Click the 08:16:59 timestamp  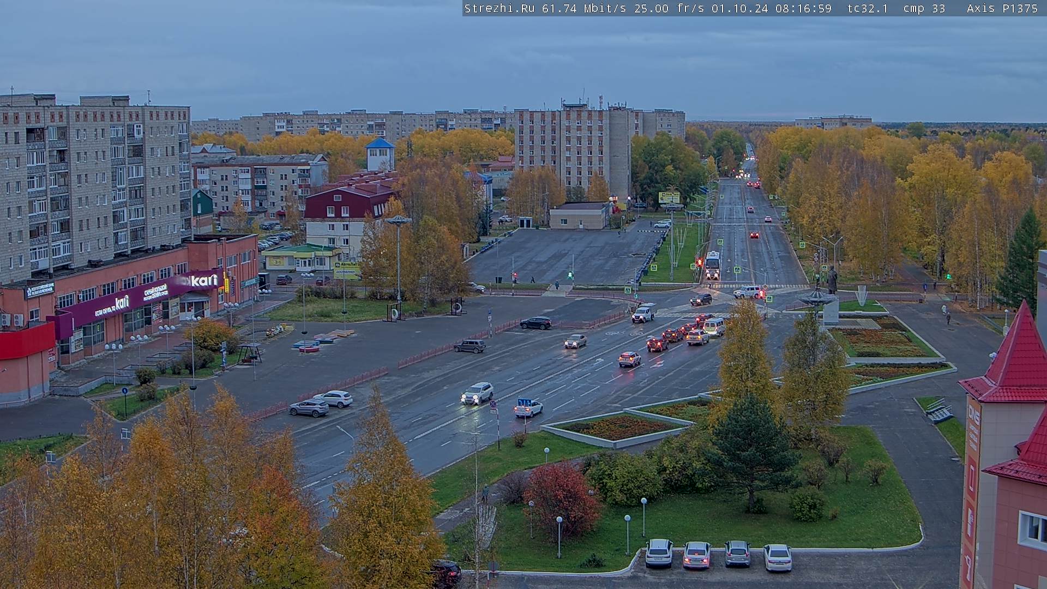[804, 8]
